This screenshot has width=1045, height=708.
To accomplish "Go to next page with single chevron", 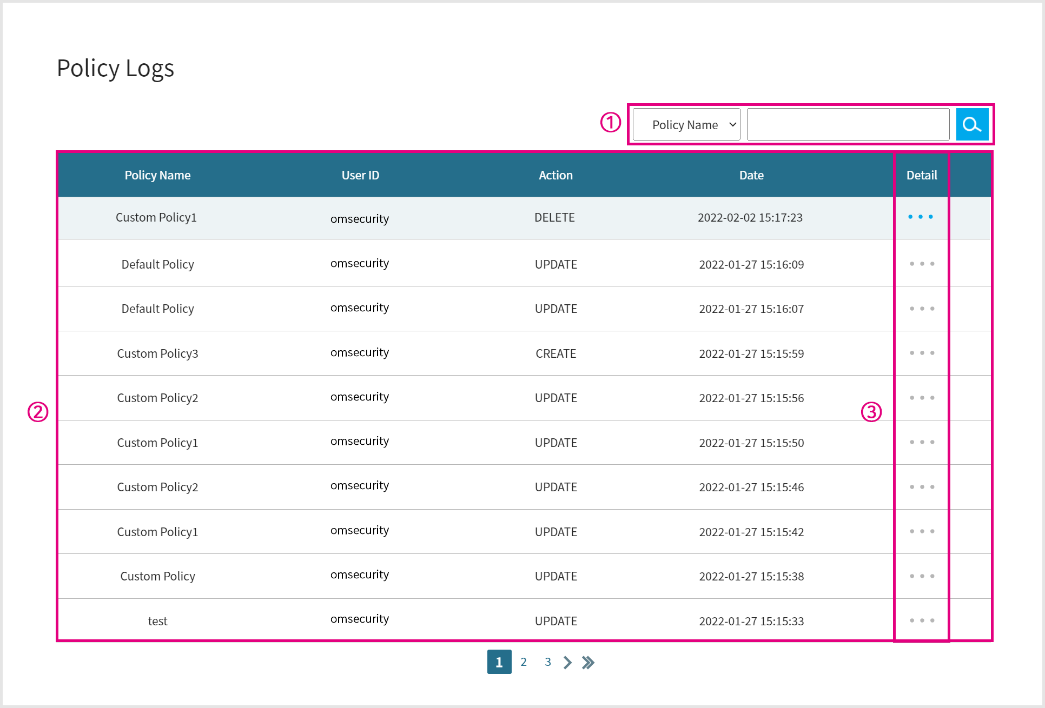I will click(567, 662).
